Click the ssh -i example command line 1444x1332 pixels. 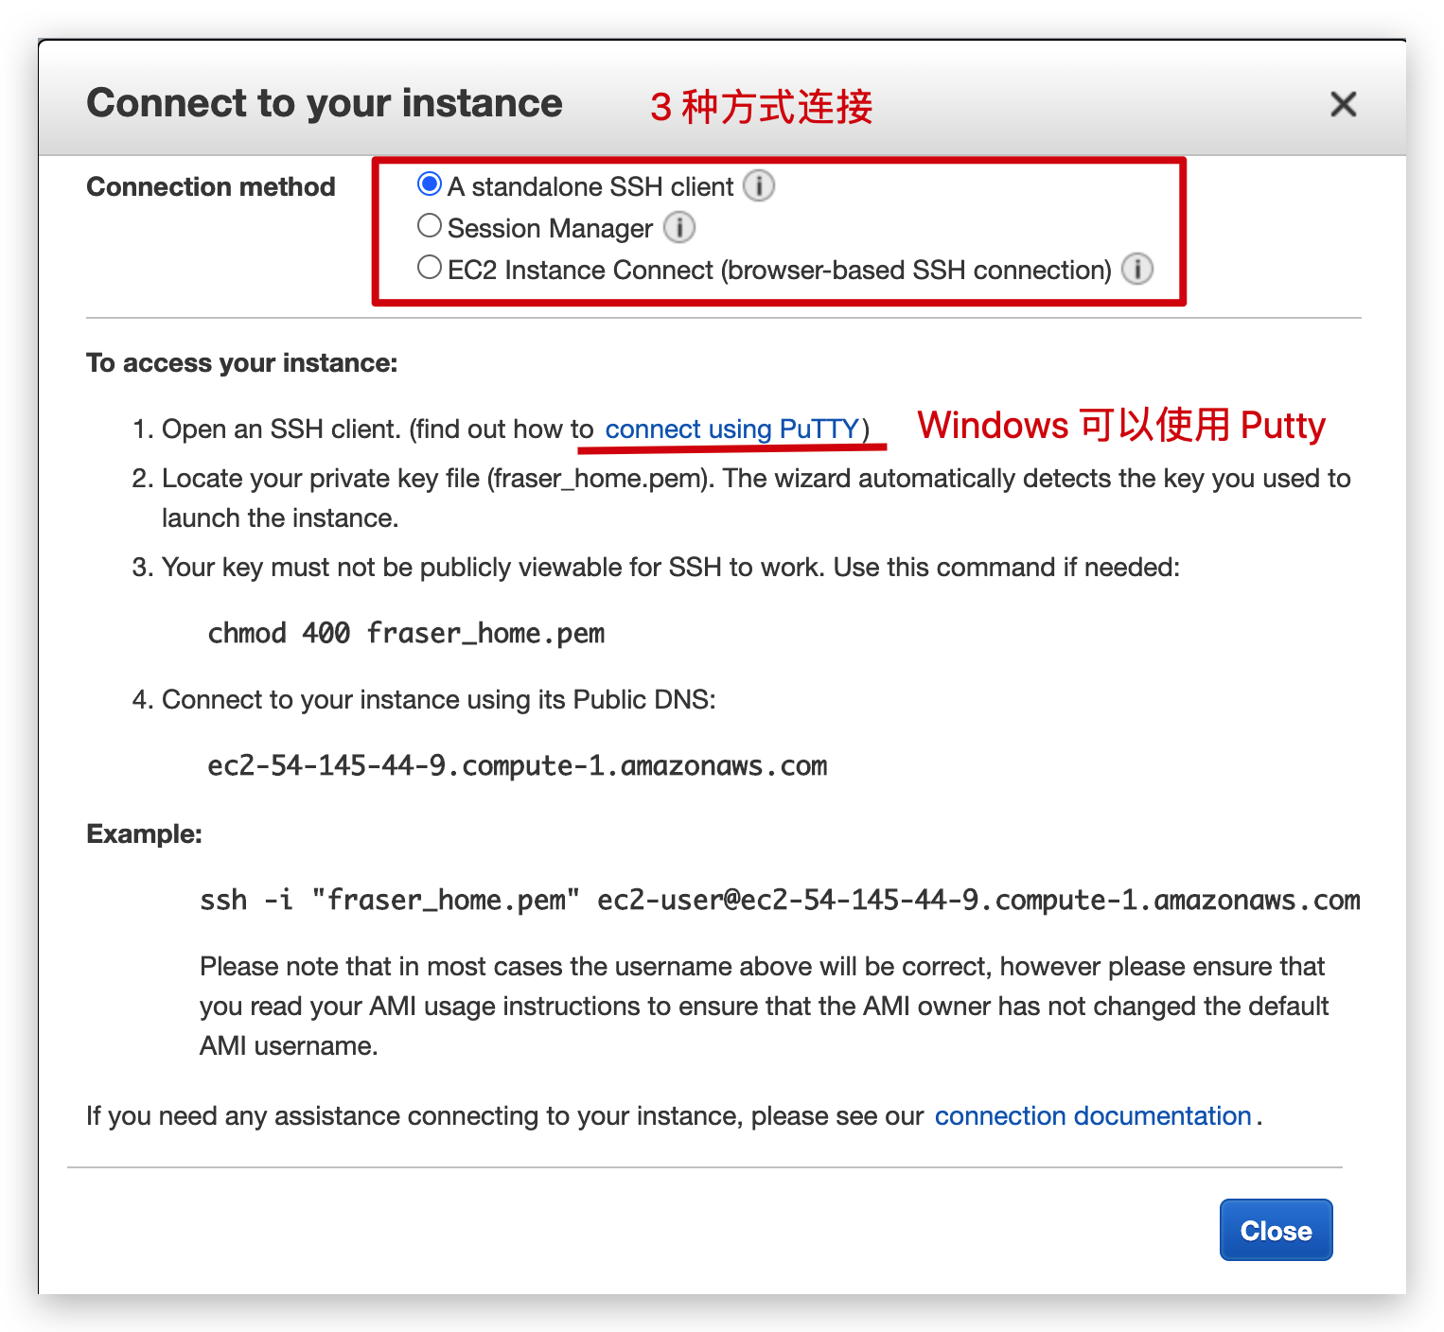(x=780, y=900)
